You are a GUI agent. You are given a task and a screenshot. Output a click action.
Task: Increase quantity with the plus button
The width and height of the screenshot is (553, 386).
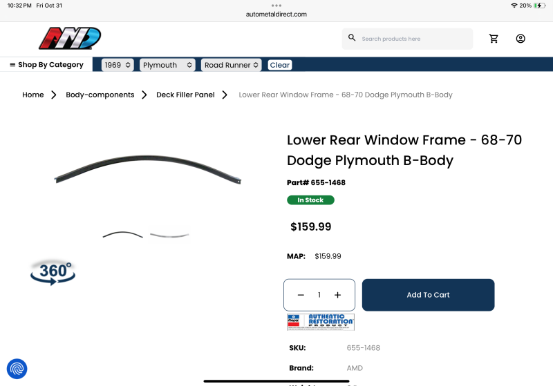[x=337, y=295]
